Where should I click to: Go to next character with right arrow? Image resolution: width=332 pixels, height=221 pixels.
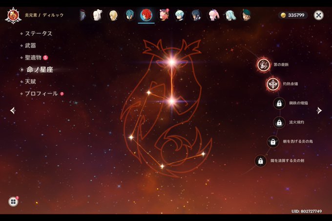pyautogui.click(x=319, y=110)
